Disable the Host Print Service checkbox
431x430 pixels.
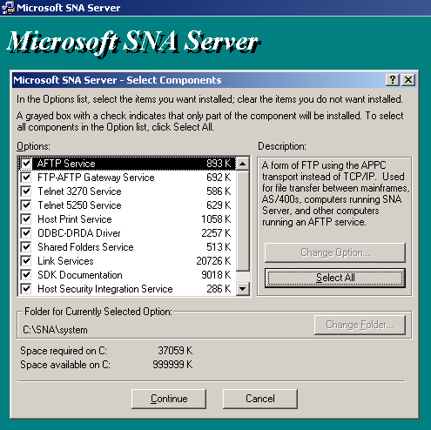26,219
